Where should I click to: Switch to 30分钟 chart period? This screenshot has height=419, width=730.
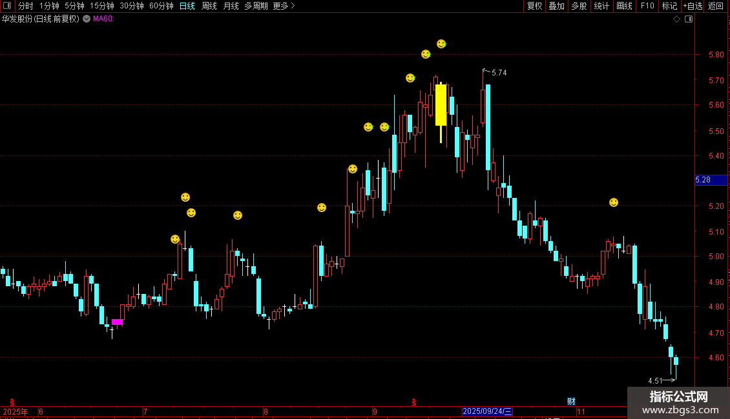132,6
